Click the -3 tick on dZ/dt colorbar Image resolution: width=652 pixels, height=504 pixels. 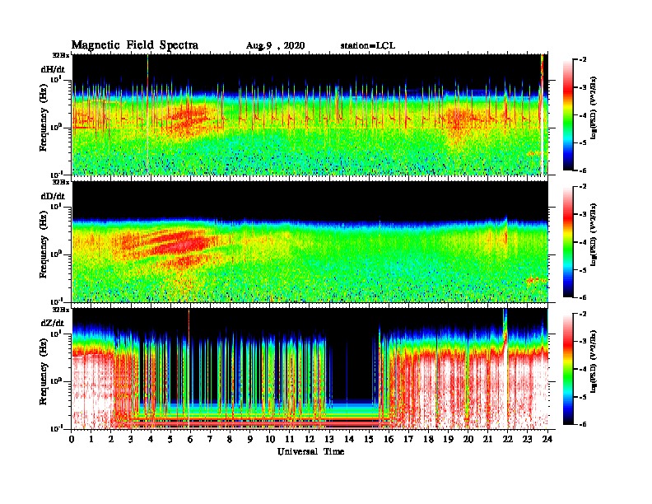(x=584, y=342)
